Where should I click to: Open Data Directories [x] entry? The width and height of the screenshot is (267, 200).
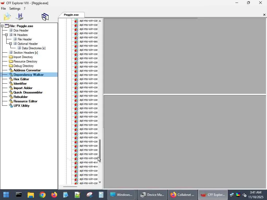[x=34, y=48]
